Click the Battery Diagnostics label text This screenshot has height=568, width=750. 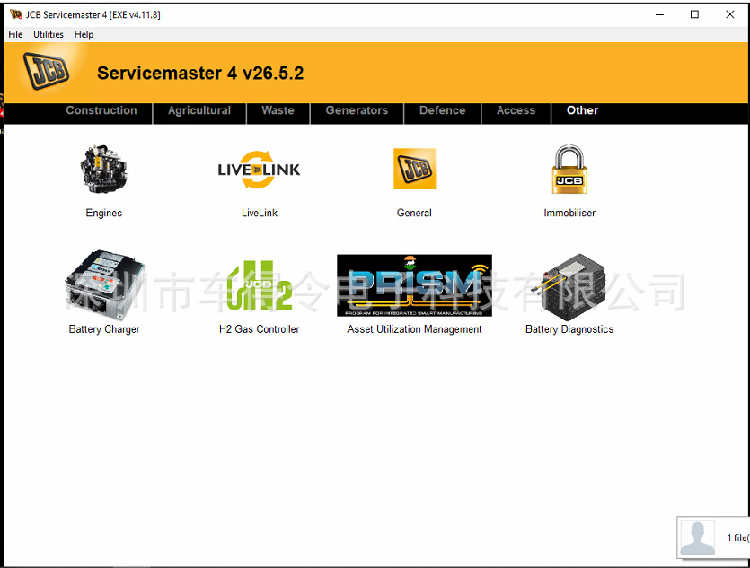pos(569,329)
